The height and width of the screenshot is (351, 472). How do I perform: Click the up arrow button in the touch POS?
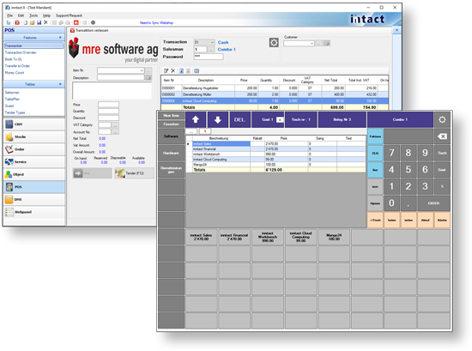(x=196, y=119)
